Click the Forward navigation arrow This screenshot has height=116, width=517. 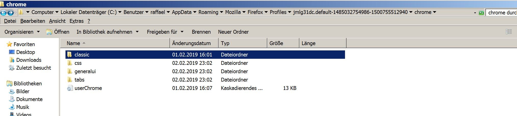click(10, 12)
